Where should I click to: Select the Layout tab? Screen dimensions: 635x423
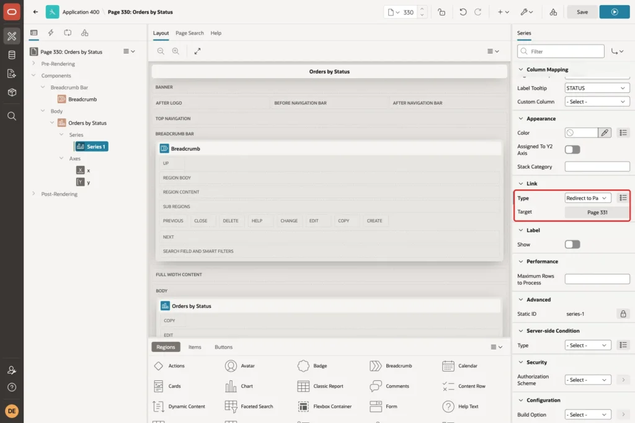(161, 33)
